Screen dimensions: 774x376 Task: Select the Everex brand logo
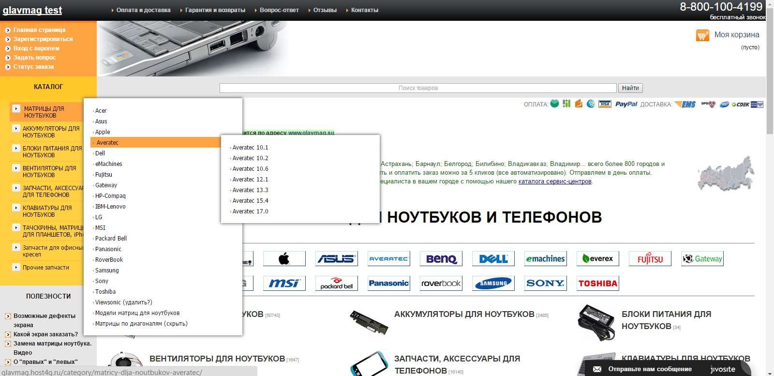[x=598, y=259]
